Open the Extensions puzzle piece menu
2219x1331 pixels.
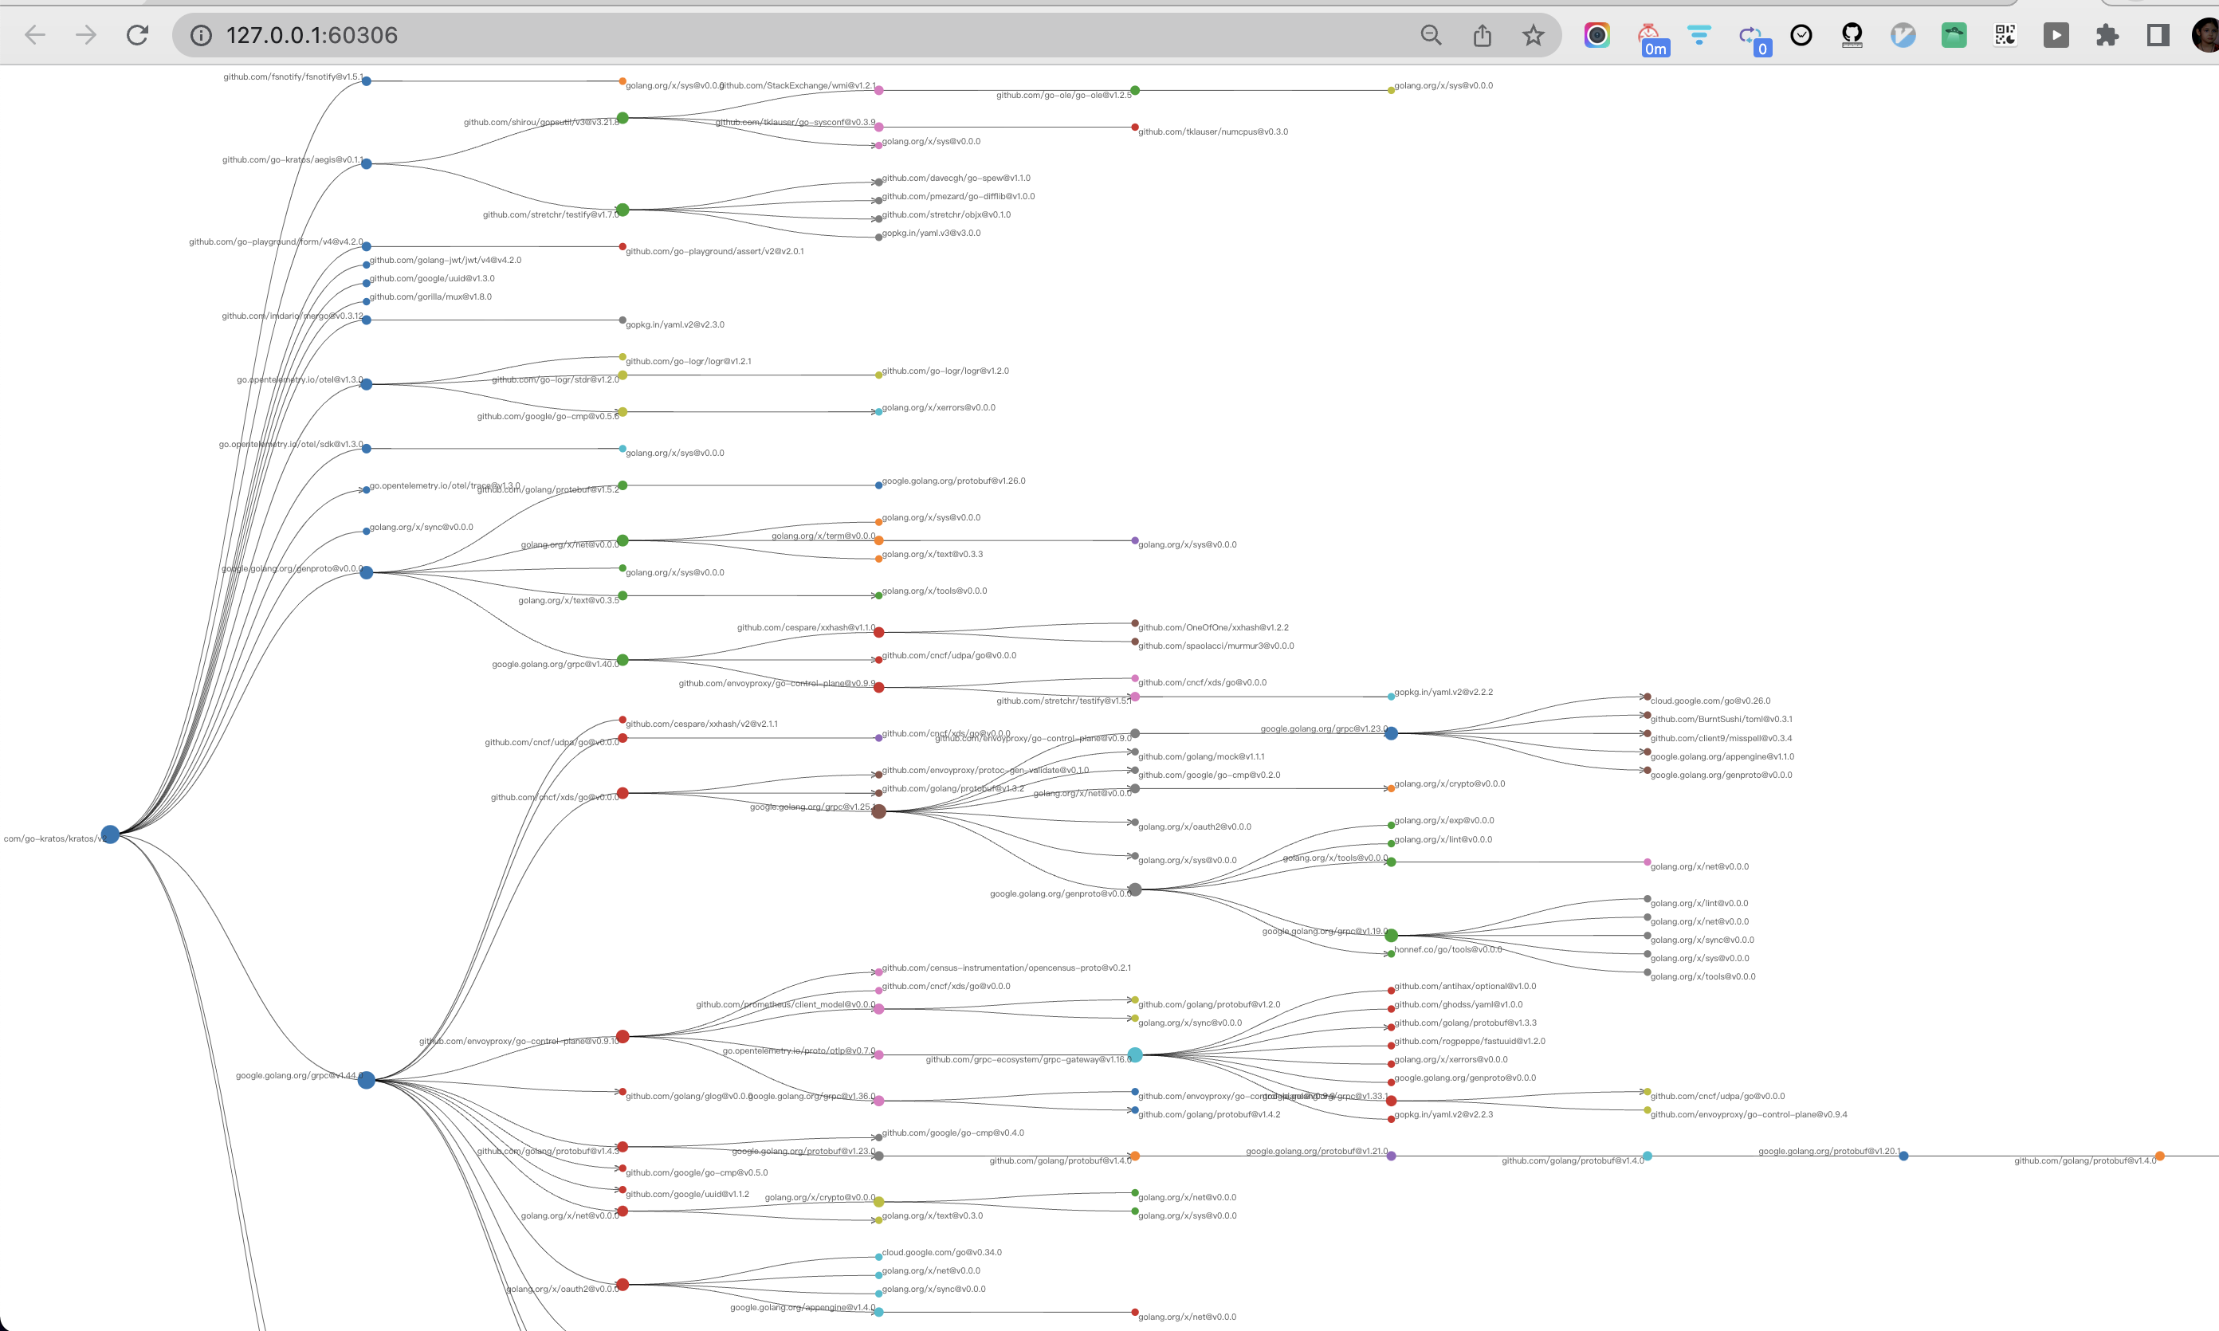tap(2107, 35)
